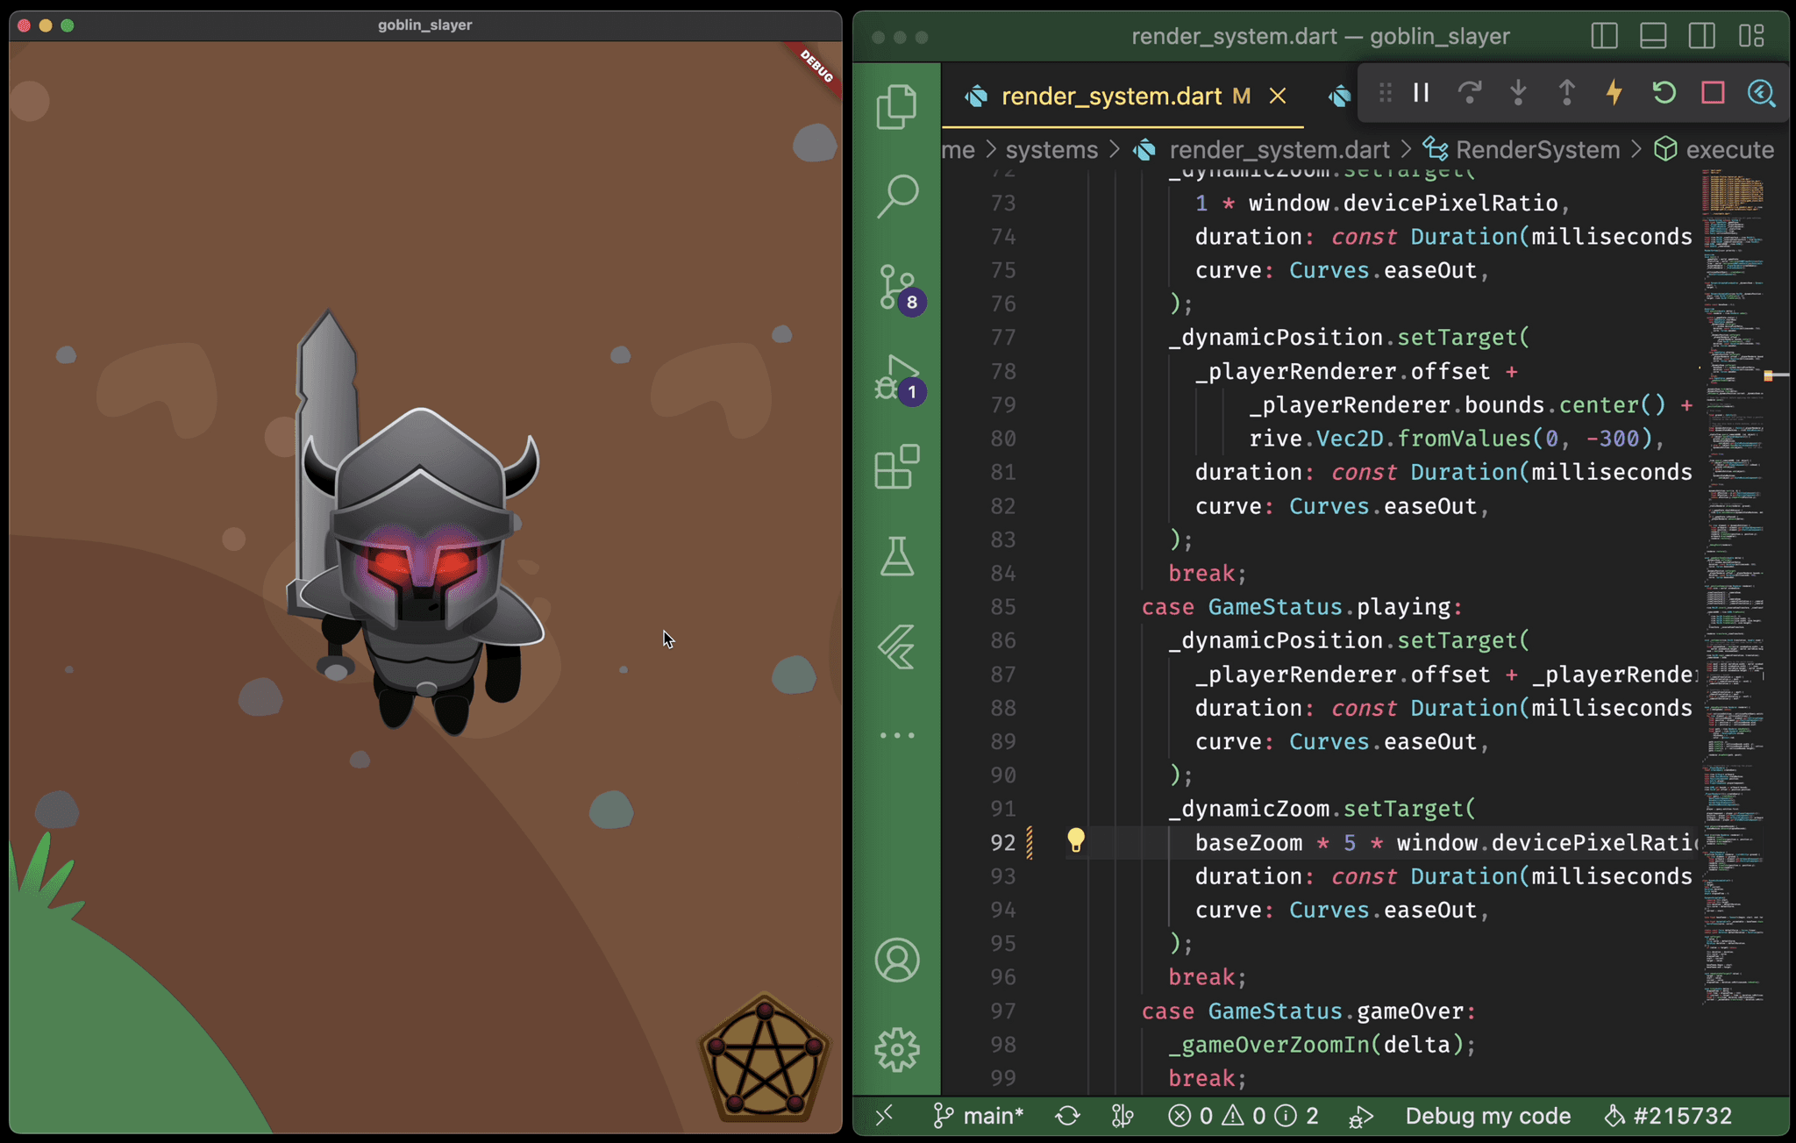The image size is (1796, 1143).
Task: Stop the debugging session
Action: coord(1712,93)
